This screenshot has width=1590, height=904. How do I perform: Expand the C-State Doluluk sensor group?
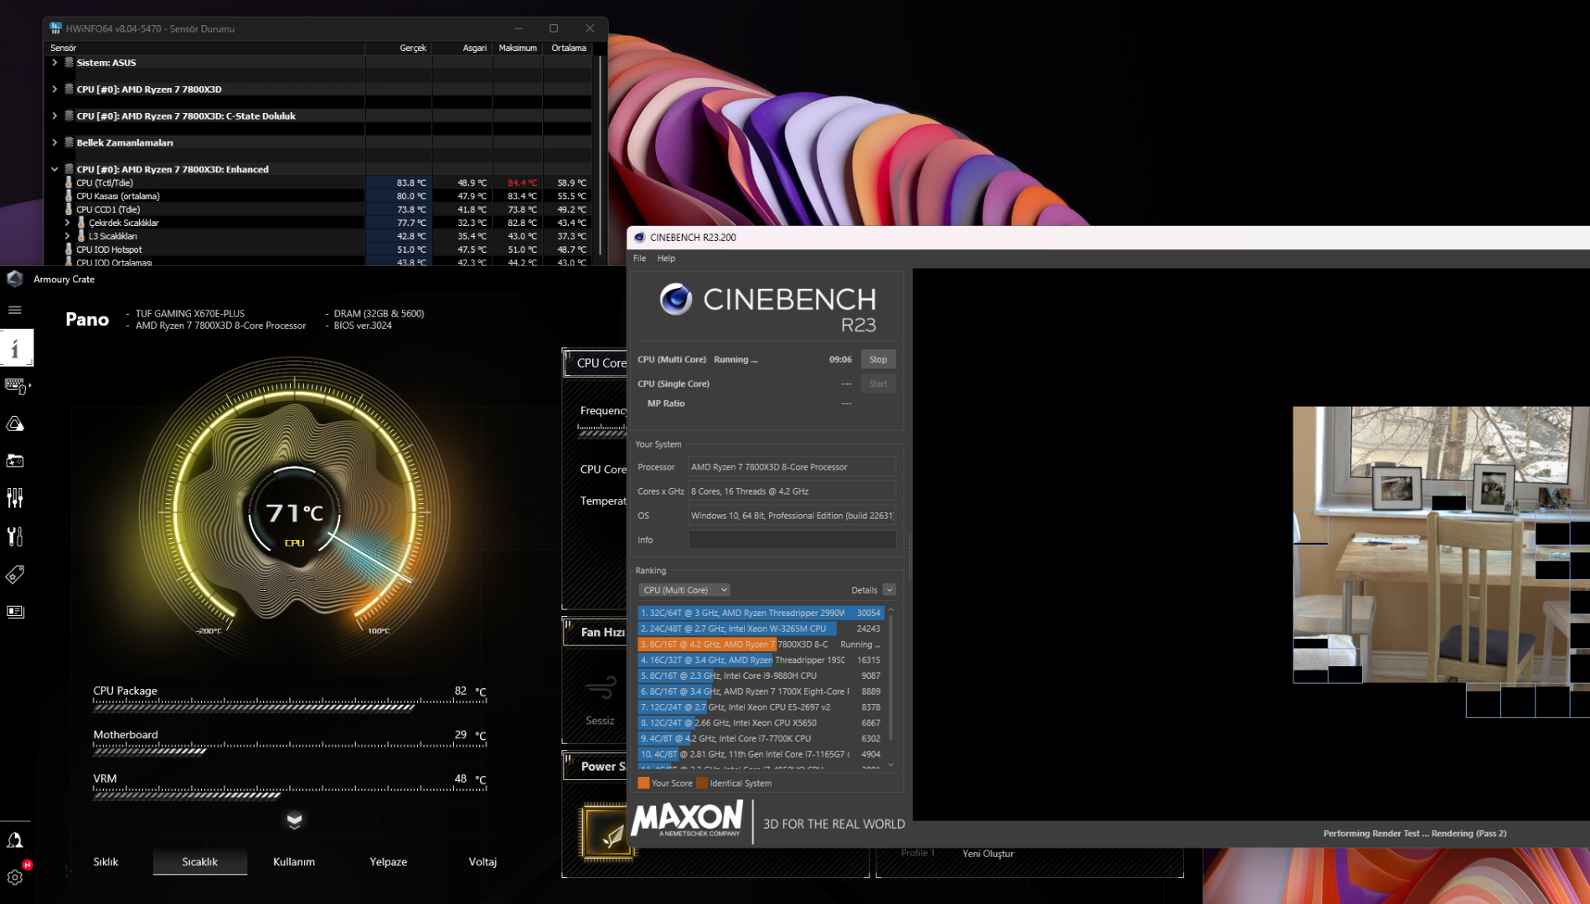[x=54, y=116]
